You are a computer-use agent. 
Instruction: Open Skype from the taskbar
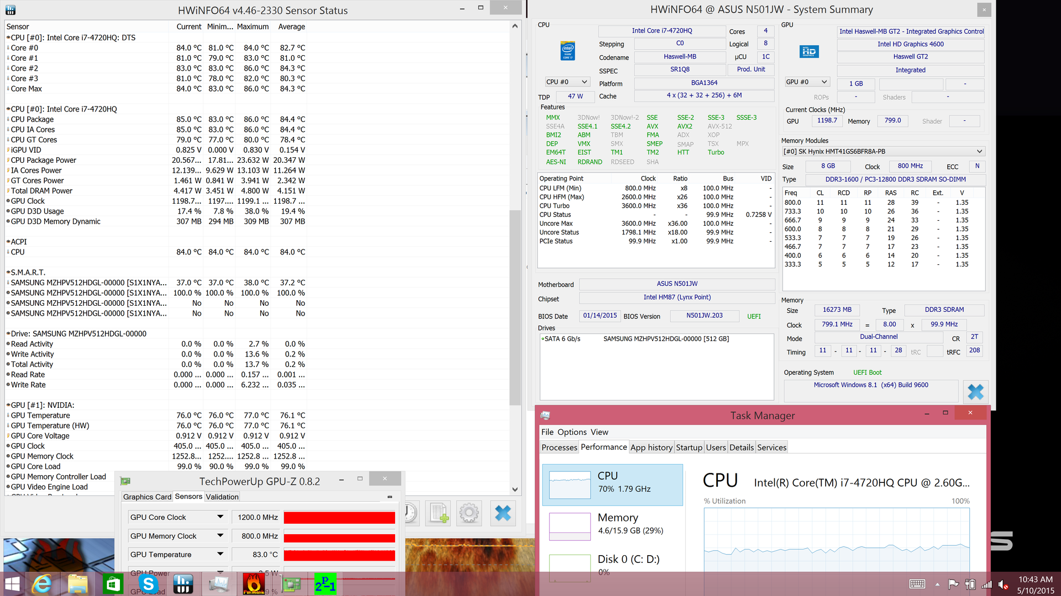[x=148, y=584]
